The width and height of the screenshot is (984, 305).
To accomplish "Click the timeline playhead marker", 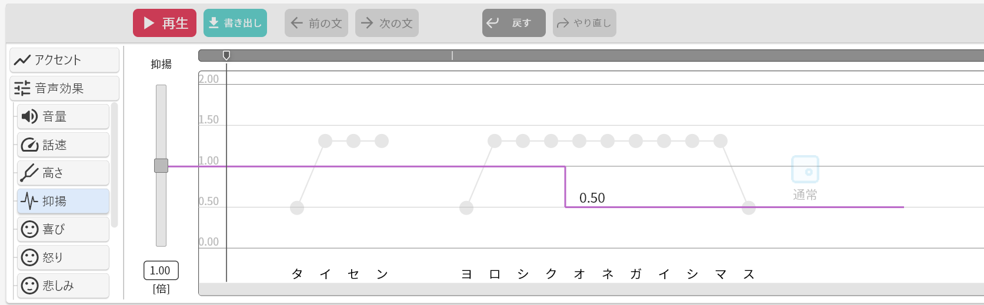I will [x=226, y=55].
